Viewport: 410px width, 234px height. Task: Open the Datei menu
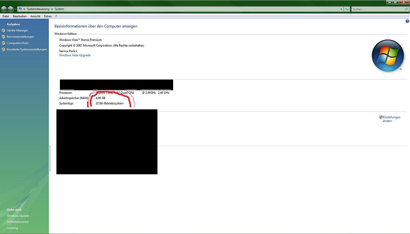point(6,16)
